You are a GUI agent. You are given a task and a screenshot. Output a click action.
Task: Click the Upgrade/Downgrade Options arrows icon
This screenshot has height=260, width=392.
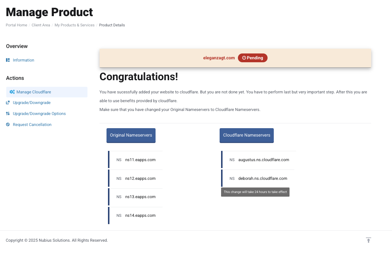click(8, 114)
